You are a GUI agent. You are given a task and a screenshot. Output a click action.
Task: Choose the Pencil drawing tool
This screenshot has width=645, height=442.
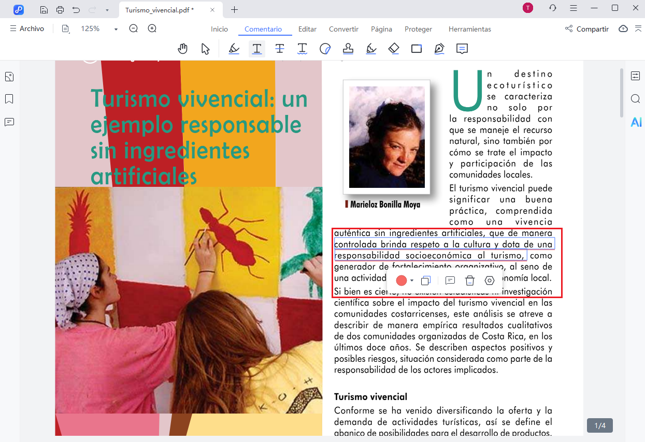pos(371,48)
